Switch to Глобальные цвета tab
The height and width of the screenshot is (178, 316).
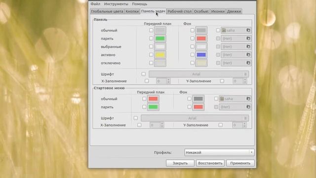[107, 11]
